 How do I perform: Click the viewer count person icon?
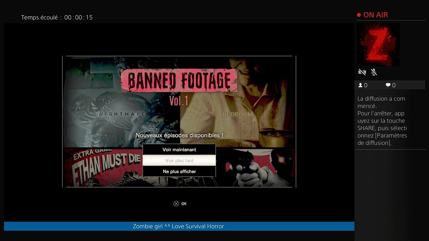[x=361, y=85]
